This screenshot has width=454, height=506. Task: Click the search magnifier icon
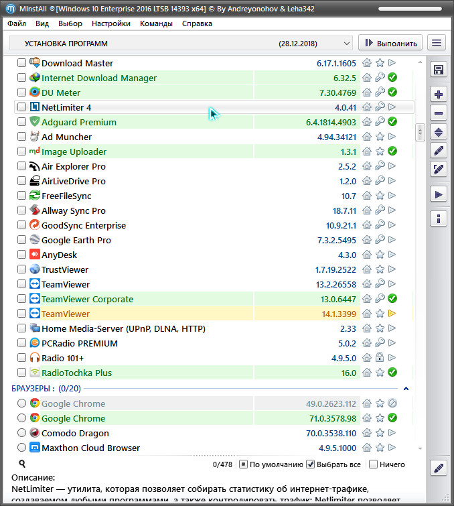pos(22,464)
